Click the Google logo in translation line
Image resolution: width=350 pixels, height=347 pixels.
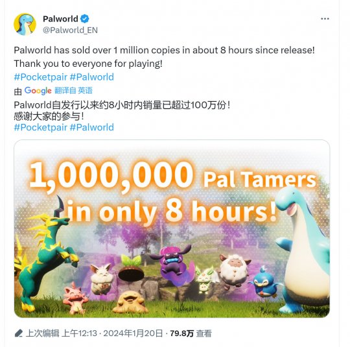point(38,91)
